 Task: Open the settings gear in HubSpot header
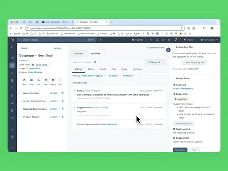point(169,40)
